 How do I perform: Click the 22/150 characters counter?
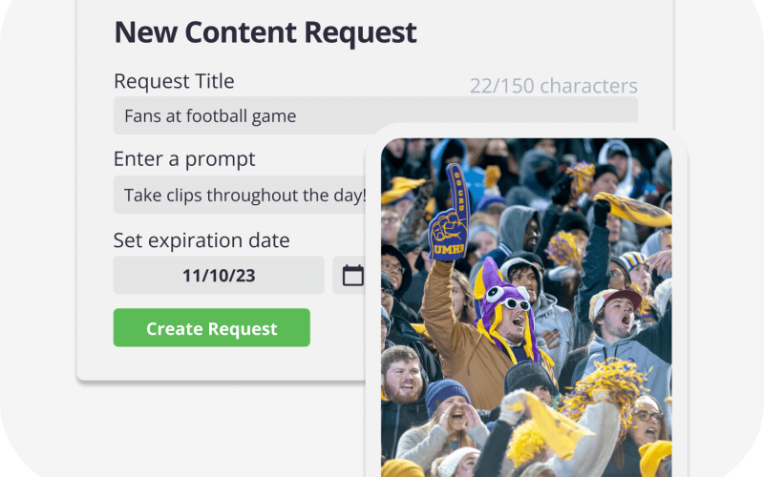pyautogui.click(x=554, y=86)
